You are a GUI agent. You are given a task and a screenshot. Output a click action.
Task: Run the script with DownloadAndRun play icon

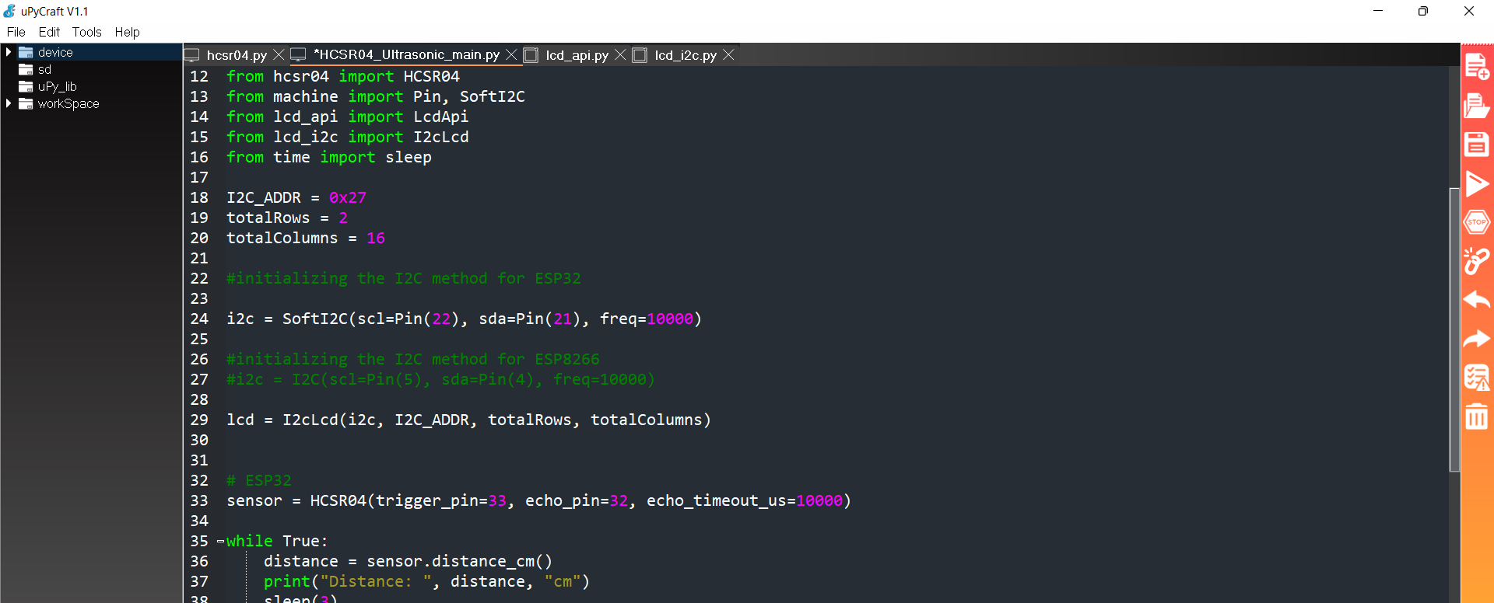click(1476, 184)
